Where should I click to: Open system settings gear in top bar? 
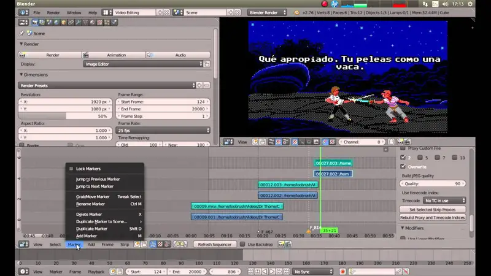(470, 4)
